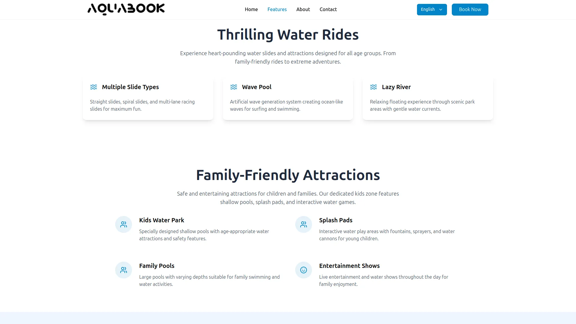Viewport: 576px width, 324px height.
Task: Open the Features page
Action: point(277,9)
